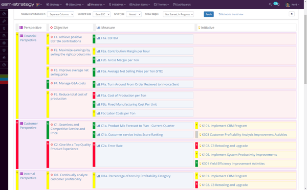Click green status swatch beside F4 objective
This screenshot has height=190, width=307.
pos(48,84)
